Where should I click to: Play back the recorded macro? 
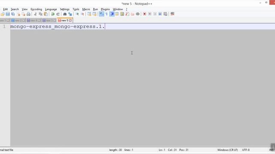click(155, 14)
